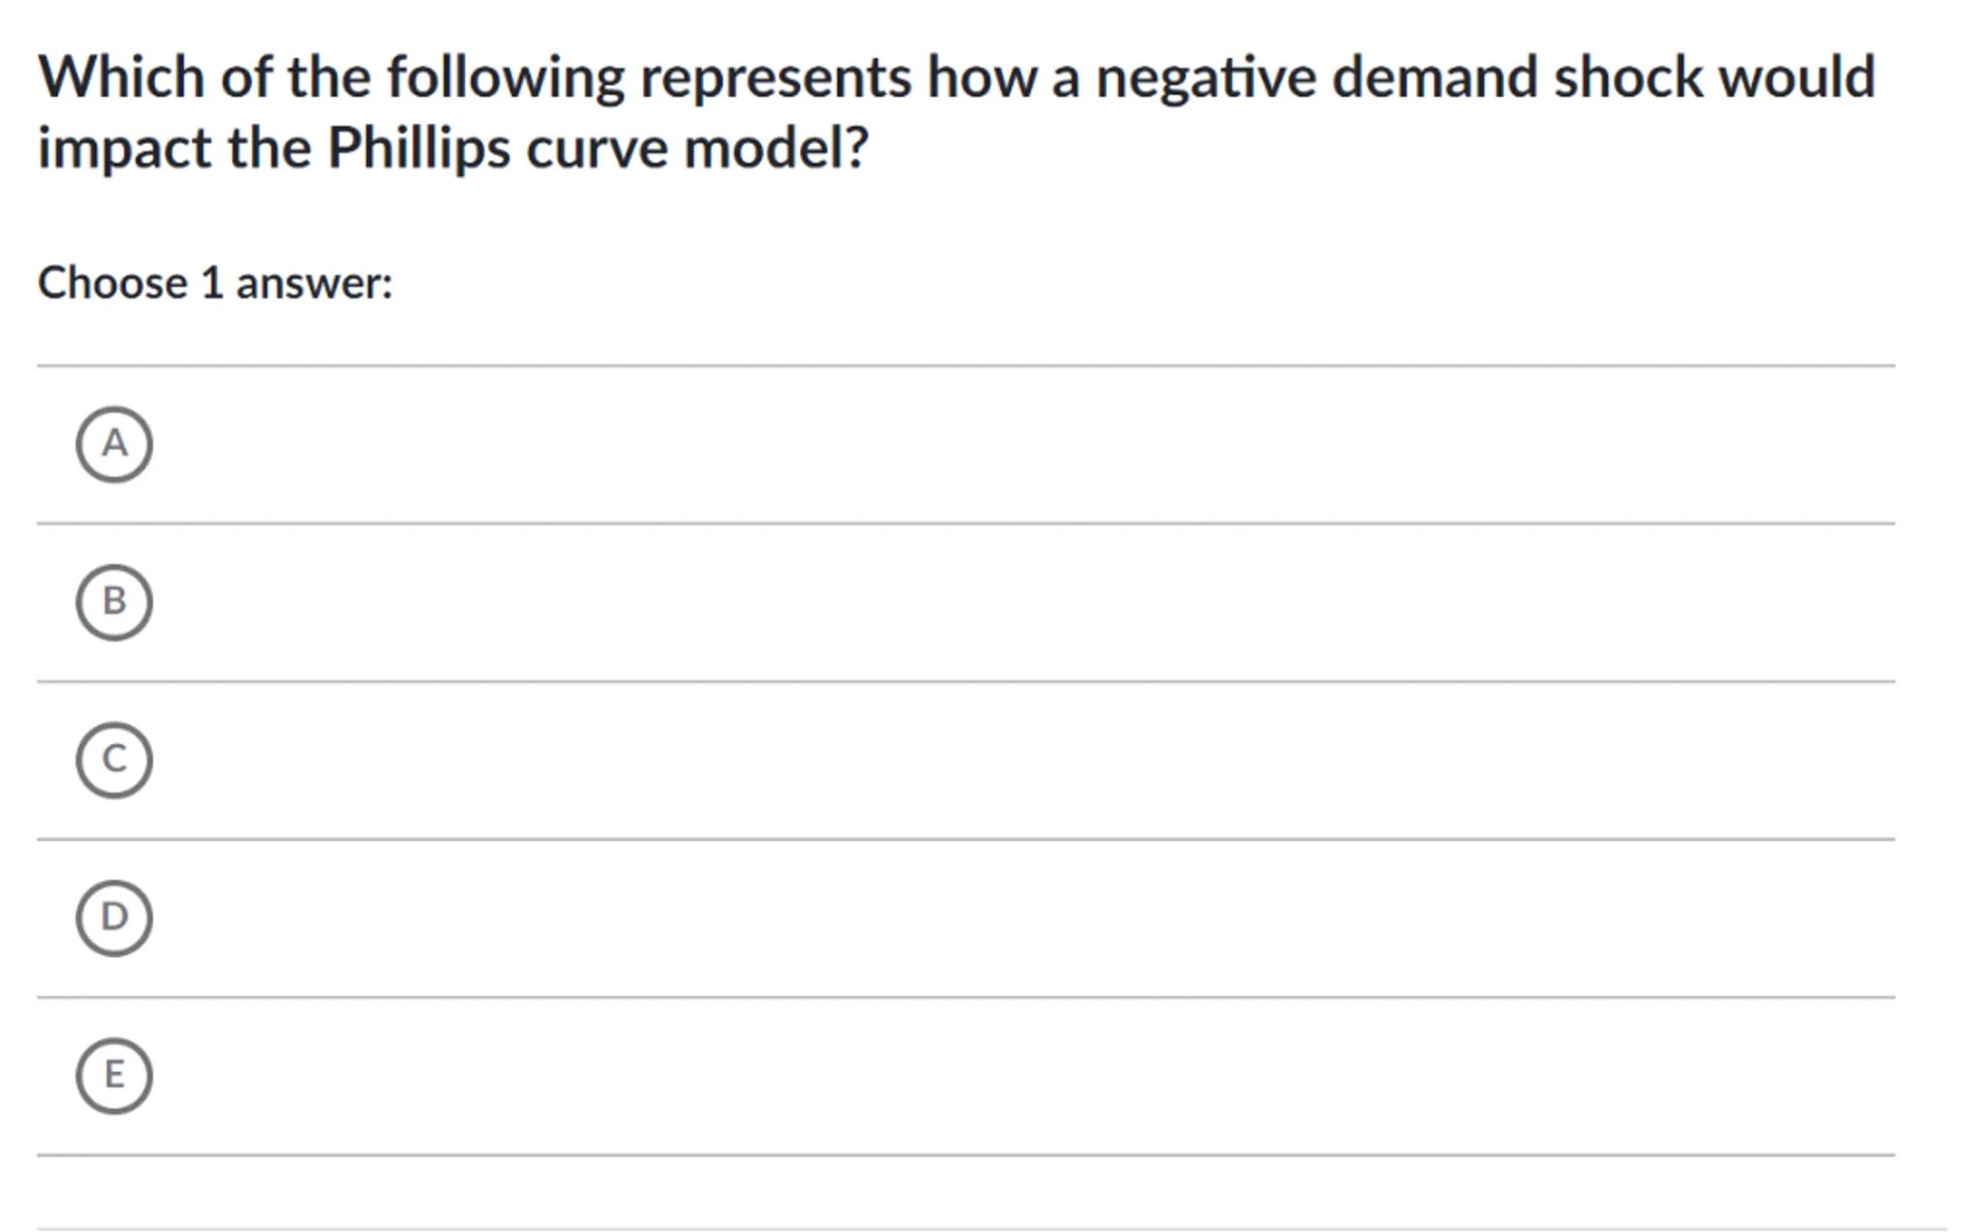Click the empty content area of row C

tap(969, 760)
